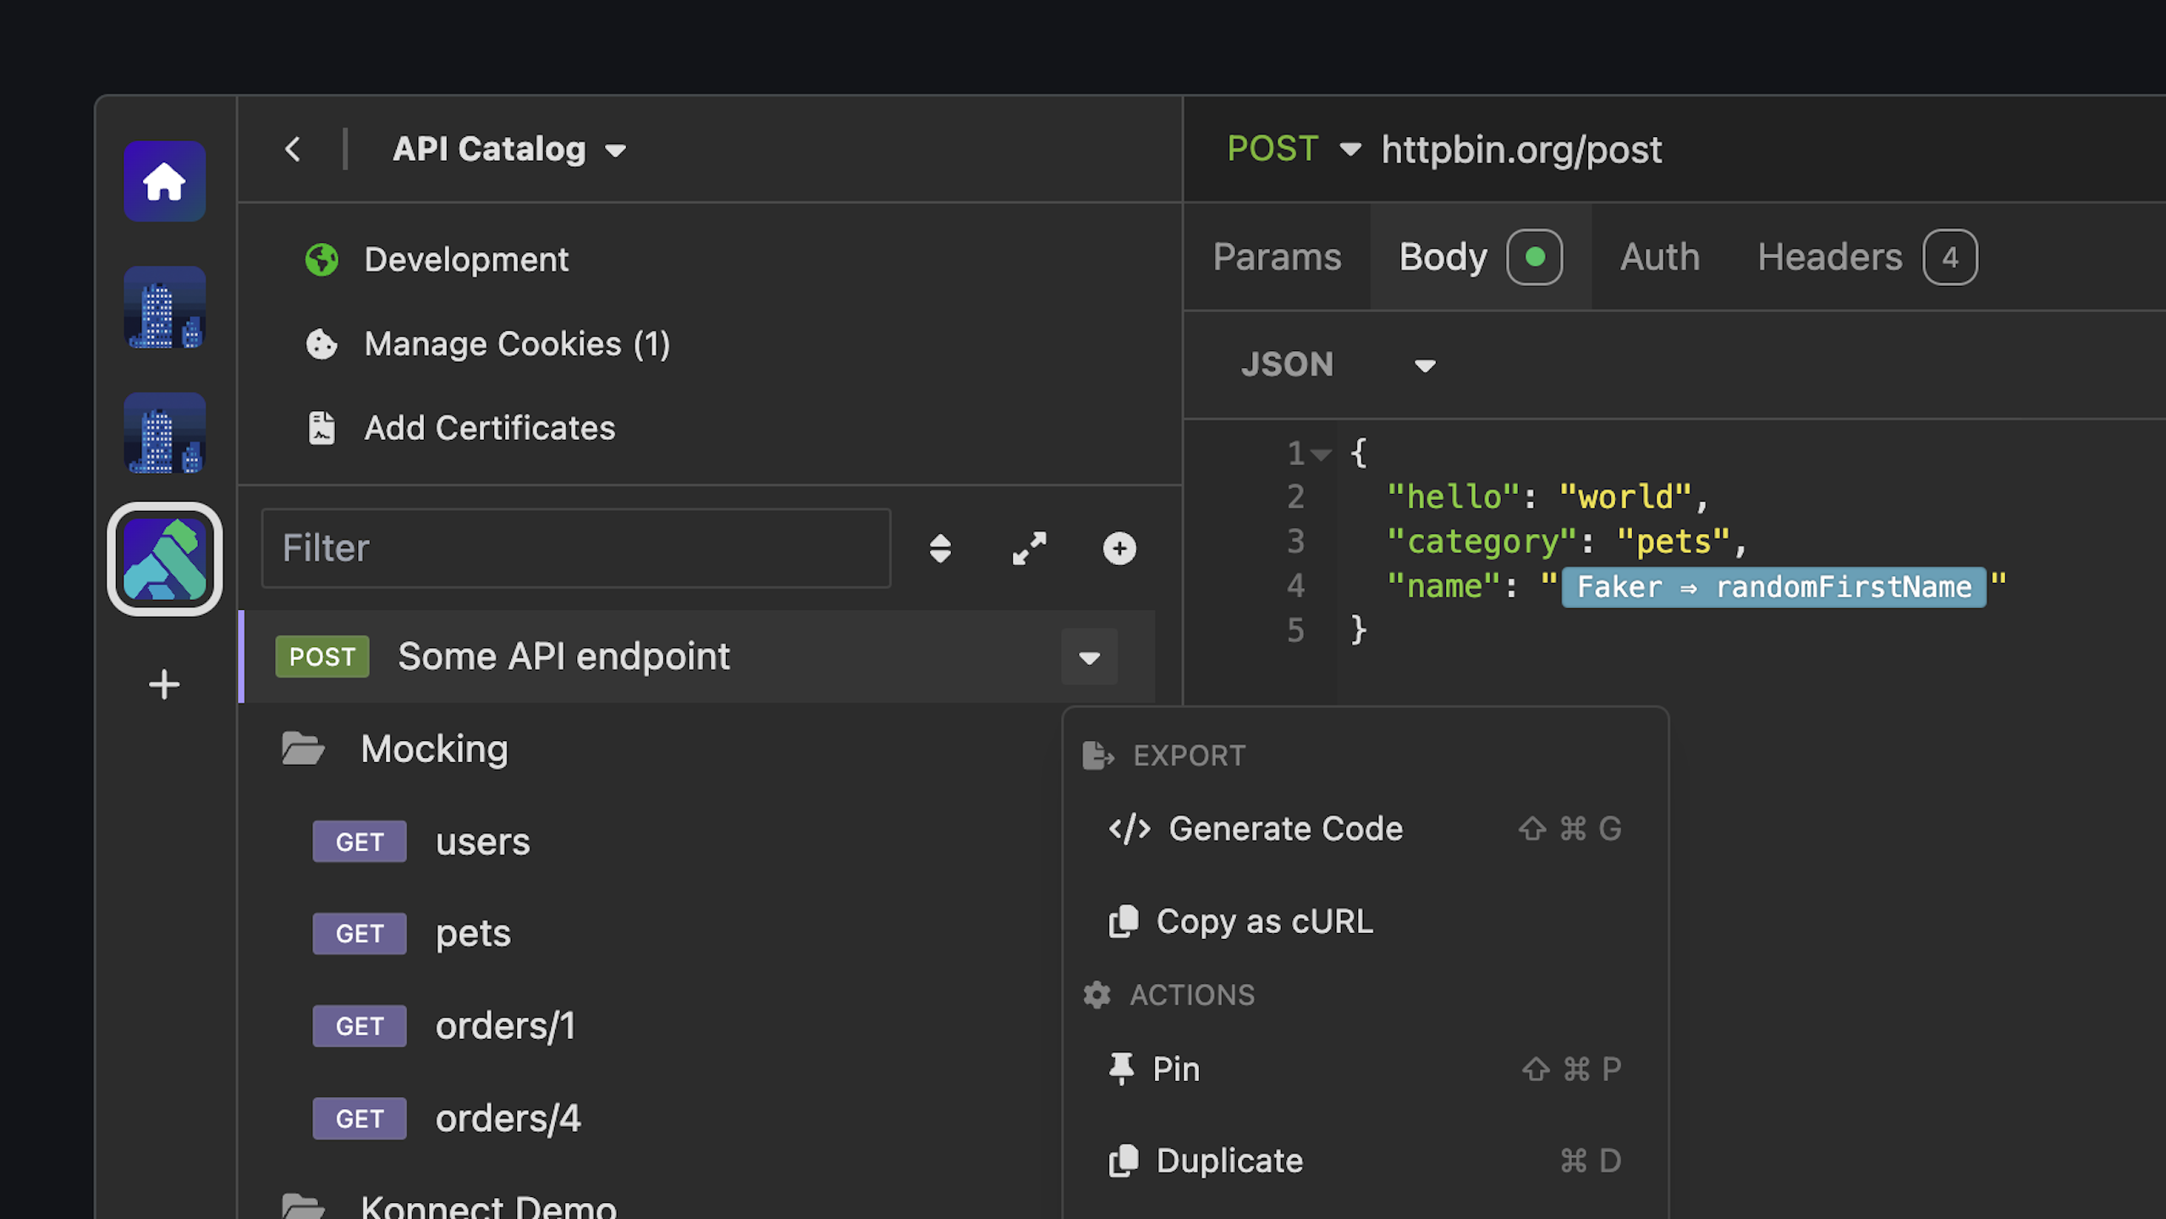Choose Generate Code from the menu
This screenshot has width=2166, height=1219.
(1284, 829)
